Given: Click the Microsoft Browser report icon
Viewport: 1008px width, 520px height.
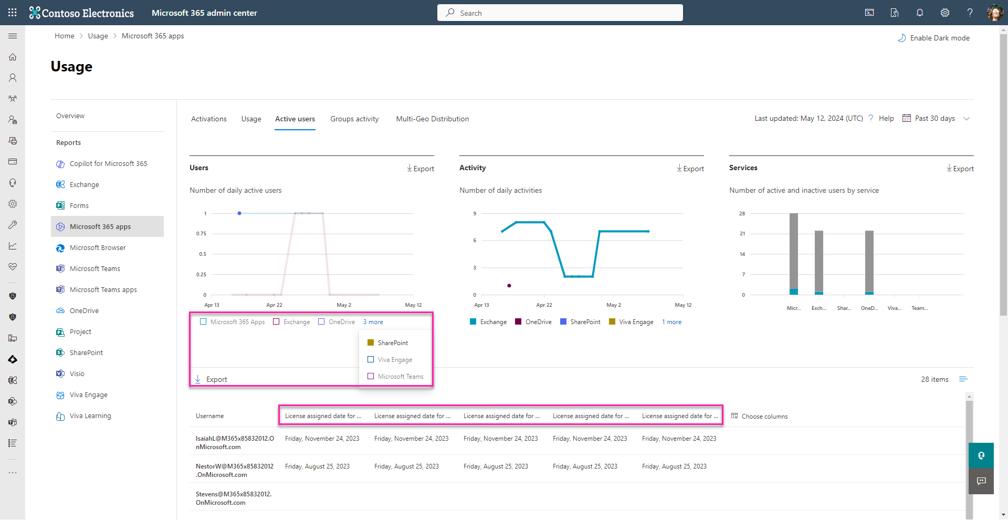Looking at the screenshot, I should [x=60, y=248].
